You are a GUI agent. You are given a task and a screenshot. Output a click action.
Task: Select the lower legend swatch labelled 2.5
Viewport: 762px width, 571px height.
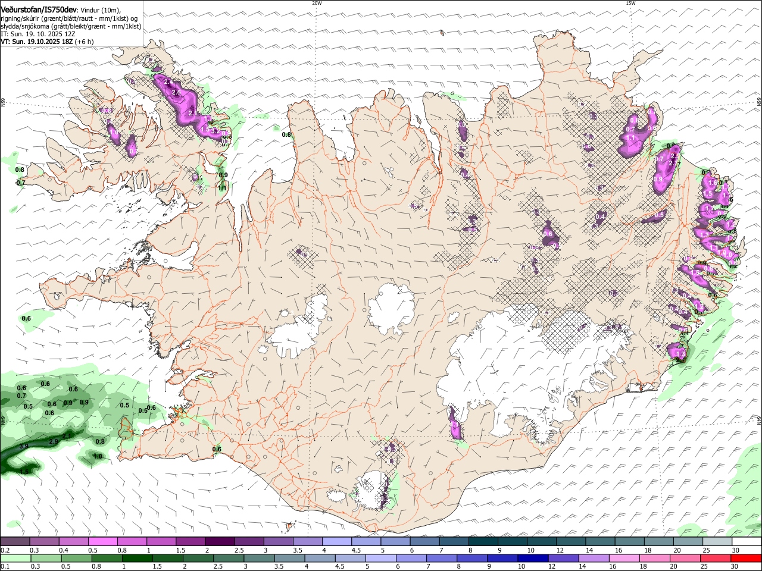pyautogui.click(x=228, y=559)
